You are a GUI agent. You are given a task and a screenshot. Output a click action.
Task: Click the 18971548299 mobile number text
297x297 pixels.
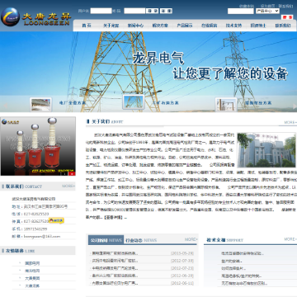click(35, 229)
